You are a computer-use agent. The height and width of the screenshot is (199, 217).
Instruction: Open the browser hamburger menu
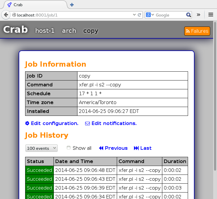pos(210,15)
